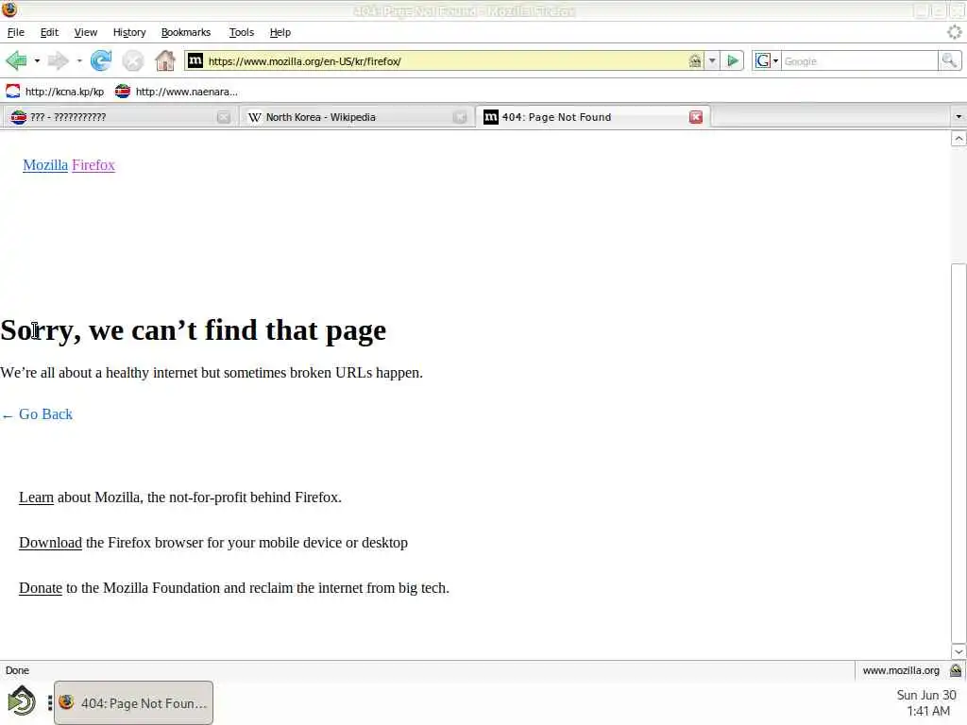Reload the current page
Viewport: 967px width, 725px height.
pyautogui.click(x=101, y=61)
